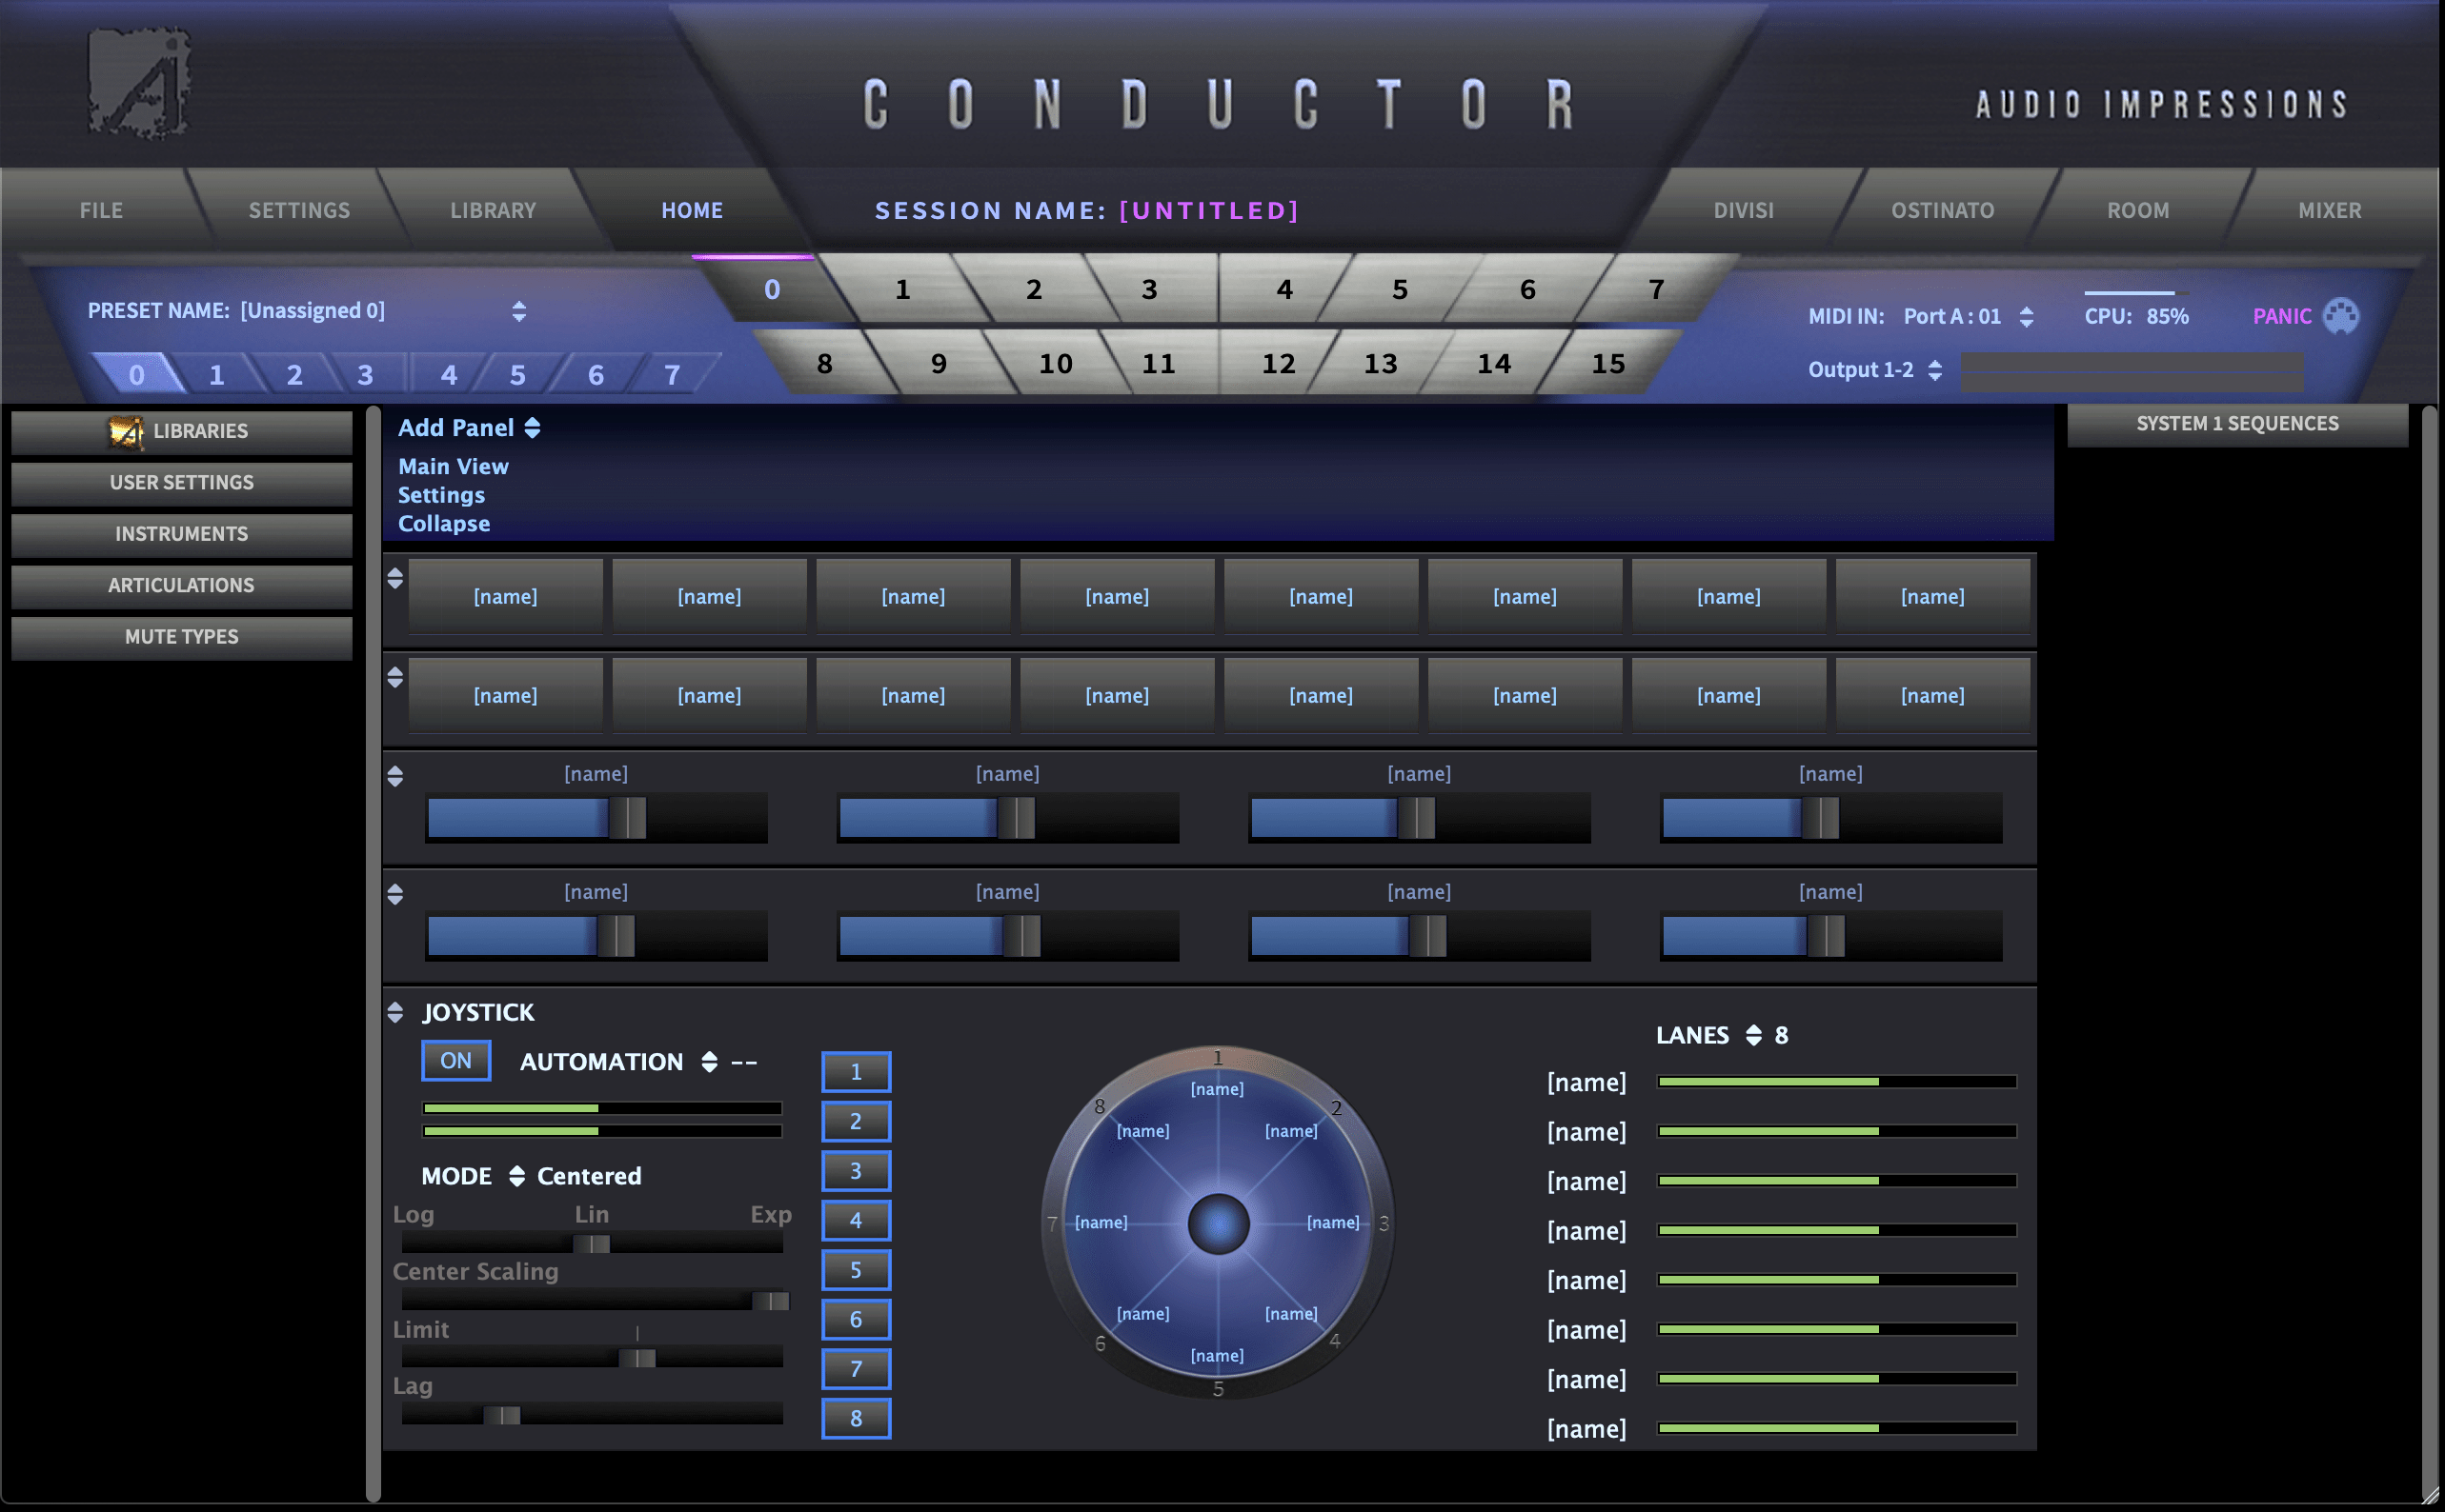Toggle joystick lane button 1
The height and width of the screenshot is (1512, 2445).
point(857,1072)
